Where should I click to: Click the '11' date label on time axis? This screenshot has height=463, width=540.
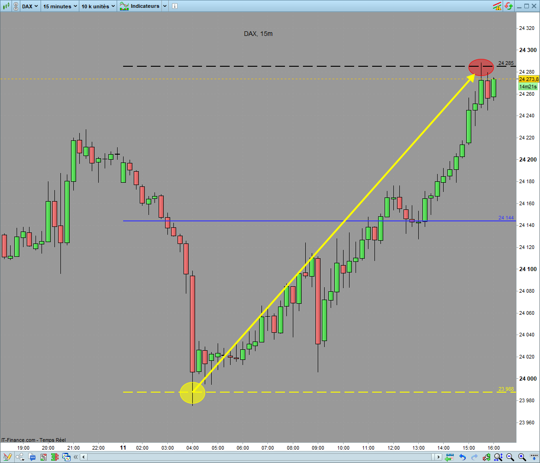point(123,448)
